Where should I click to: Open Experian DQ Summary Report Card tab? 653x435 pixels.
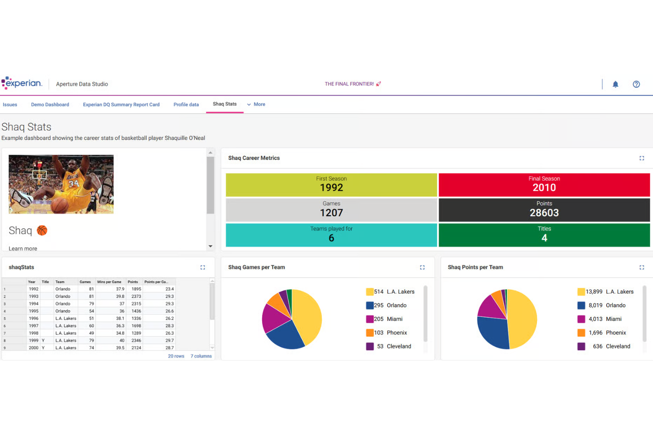(x=121, y=104)
